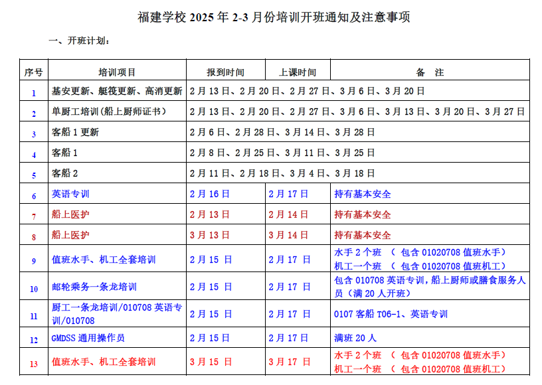Click the dates ending with 3月27日 in row 2
The width and height of the screenshot is (542, 385).
(357, 111)
